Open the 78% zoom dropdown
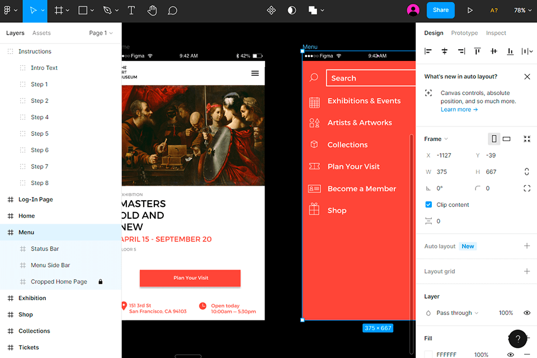Screen dimensions: 537x358 [522, 10]
